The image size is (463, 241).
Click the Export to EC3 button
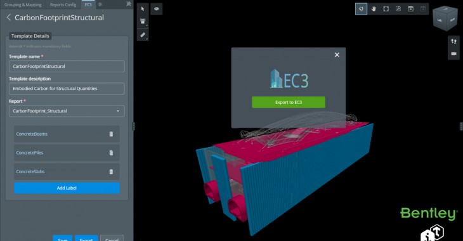click(289, 102)
